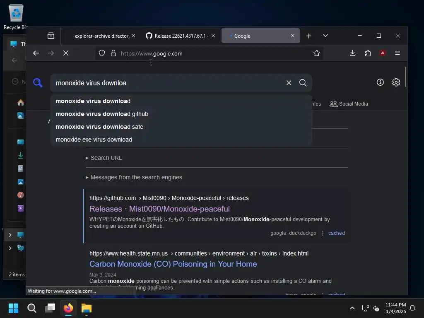The height and width of the screenshot is (318, 424).
Task: Open Carbon Monoxide (CO) Poisoning result
Action: point(173,264)
